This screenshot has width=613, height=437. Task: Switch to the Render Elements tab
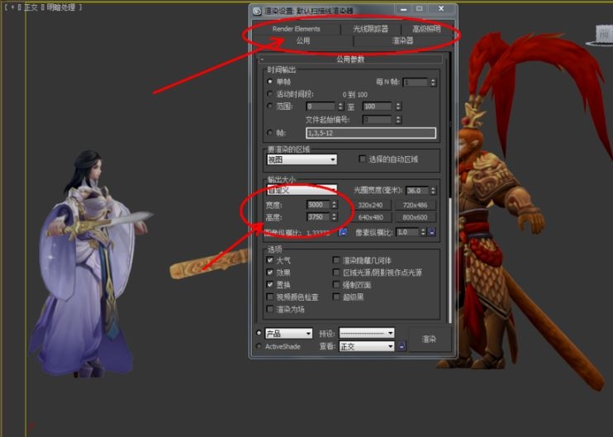(x=296, y=29)
